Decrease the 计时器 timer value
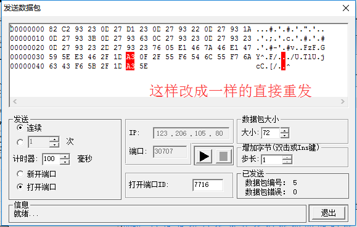The height and width of the screenshot is (227, 357). pyautogui.click(x=65, y=162)
